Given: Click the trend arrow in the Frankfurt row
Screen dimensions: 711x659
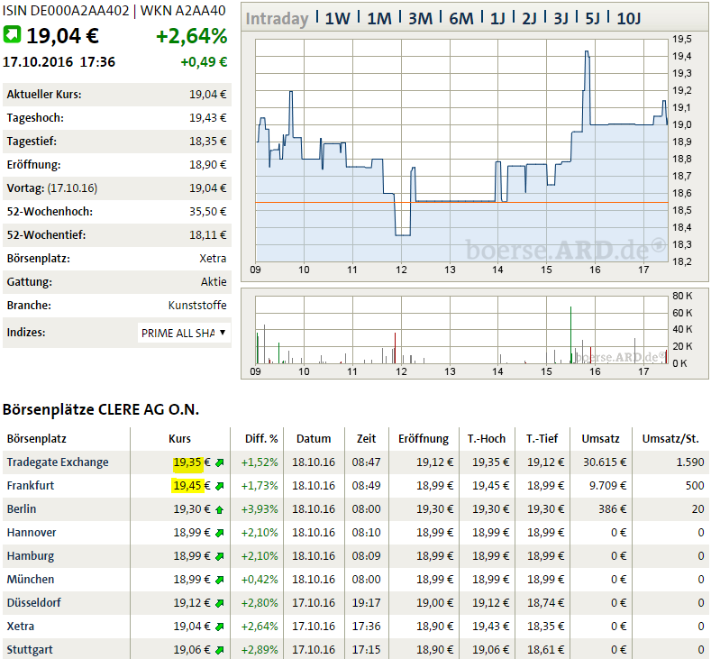Looking at the screenshot, I should click(219, 486).
